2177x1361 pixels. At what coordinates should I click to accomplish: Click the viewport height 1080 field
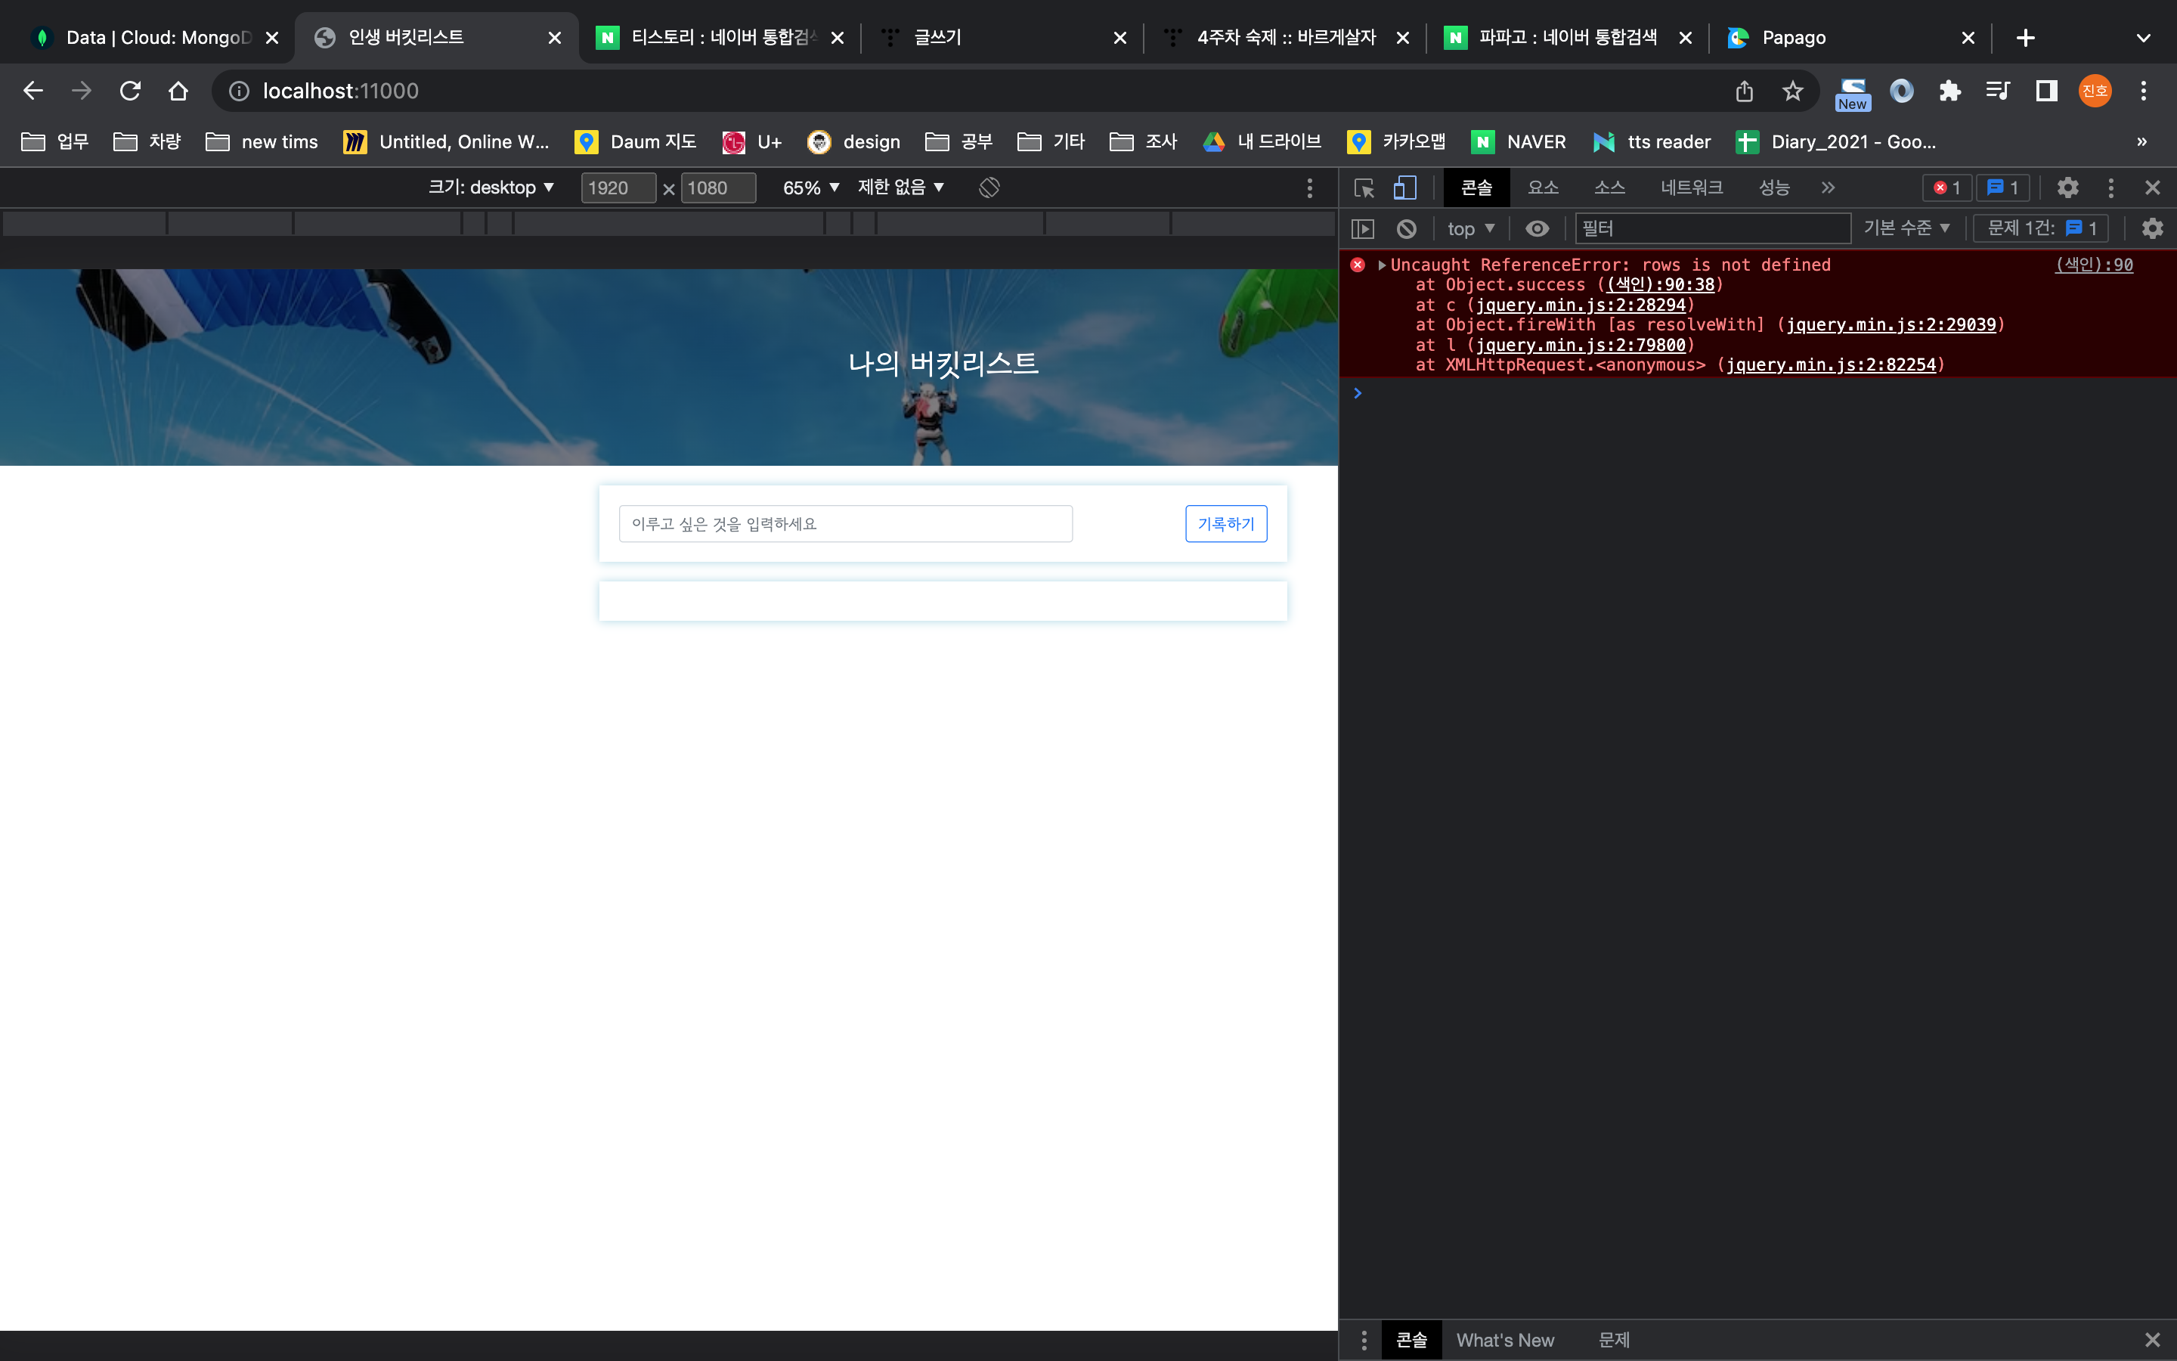click(718, 188)
